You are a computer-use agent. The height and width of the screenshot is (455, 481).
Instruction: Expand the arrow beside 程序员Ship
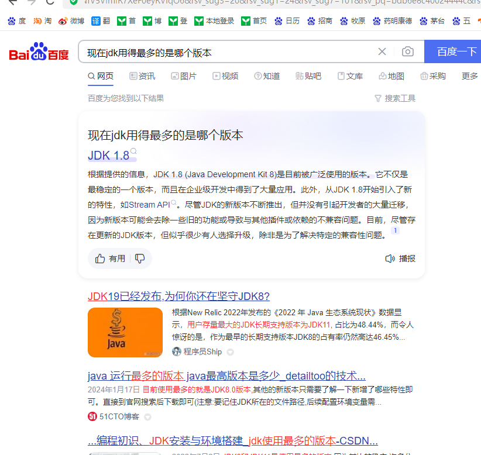coord(230,352)
